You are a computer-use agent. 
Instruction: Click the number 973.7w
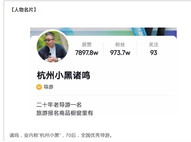(120, 53)
